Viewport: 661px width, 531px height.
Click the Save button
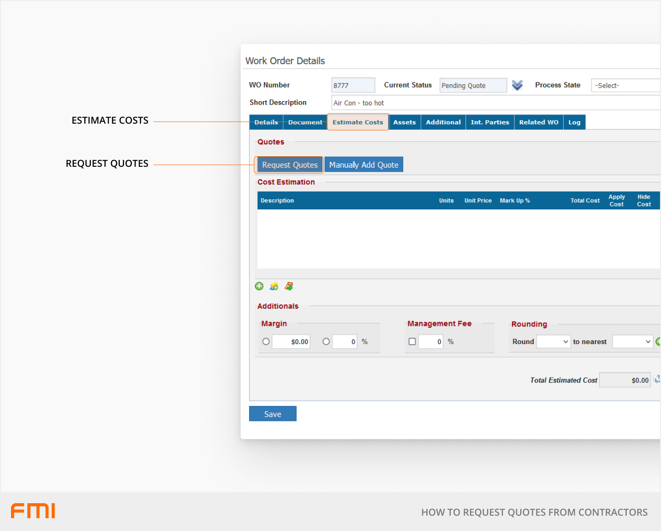pyautogui.click(x=273, y=414)
